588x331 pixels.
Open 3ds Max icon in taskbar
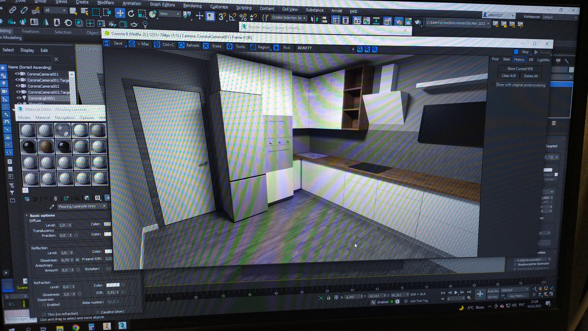(122, 325)
